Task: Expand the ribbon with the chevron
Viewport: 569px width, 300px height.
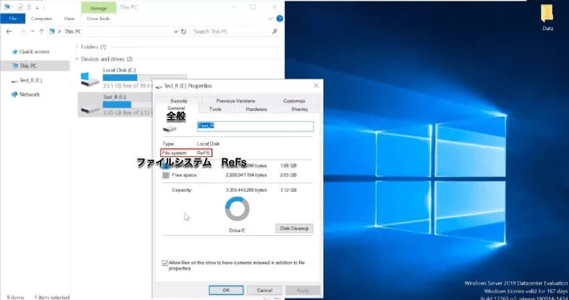Action: pos(270,19)
